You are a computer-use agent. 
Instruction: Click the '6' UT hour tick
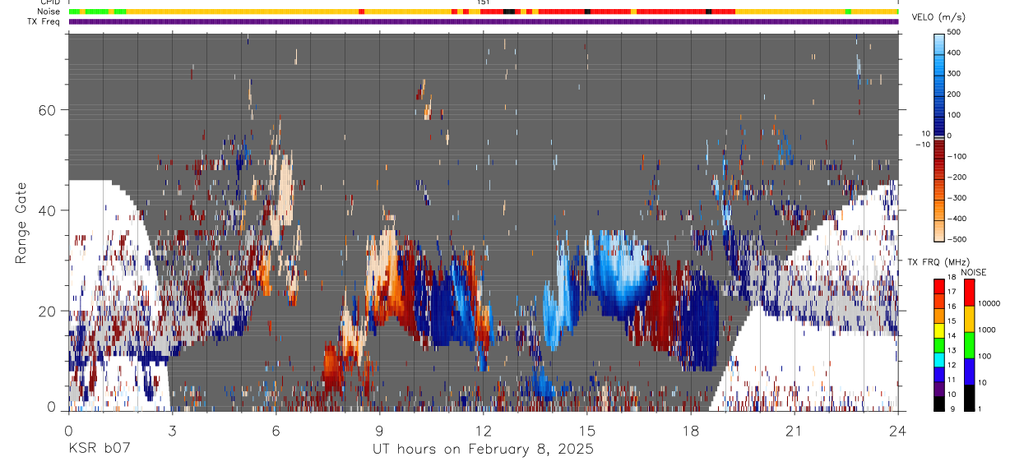276,431
